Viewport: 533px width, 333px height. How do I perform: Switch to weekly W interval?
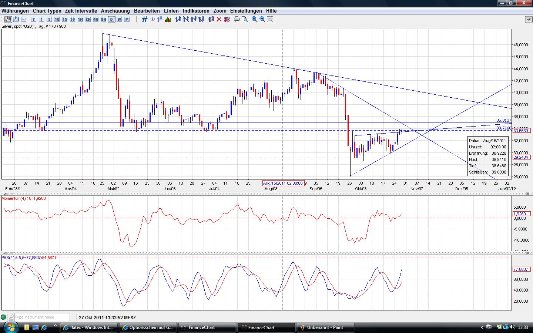pos(119,19)
